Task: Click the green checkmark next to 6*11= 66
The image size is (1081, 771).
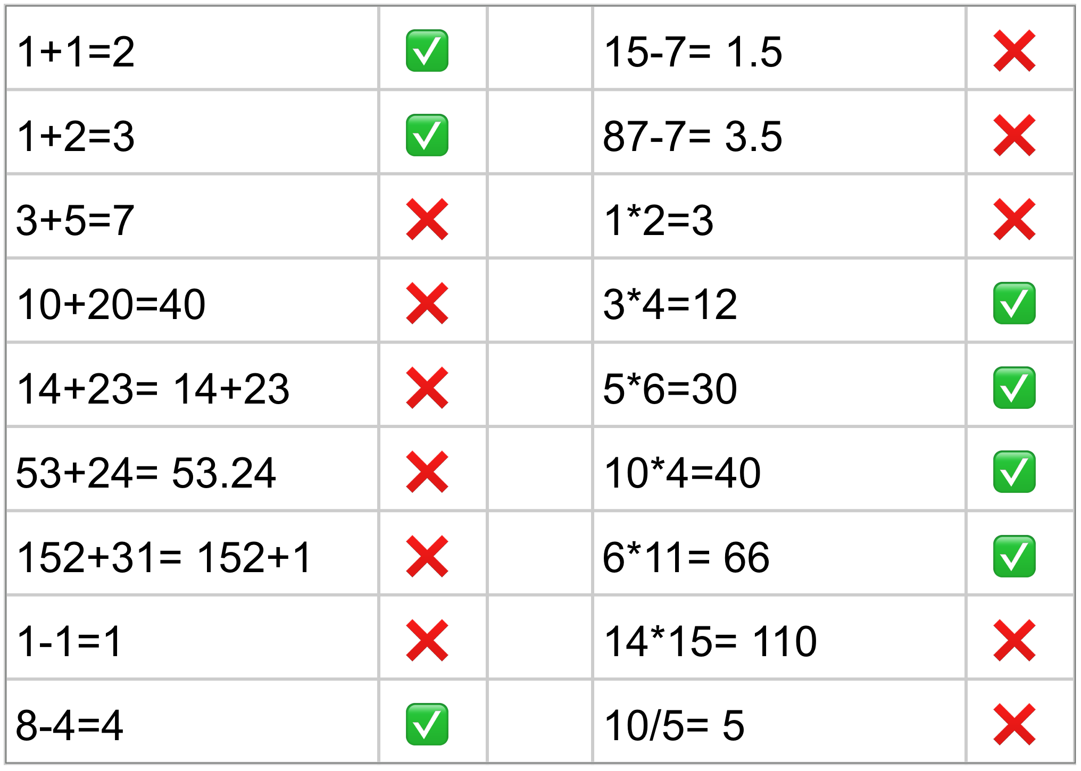Action: (1014, 556)
